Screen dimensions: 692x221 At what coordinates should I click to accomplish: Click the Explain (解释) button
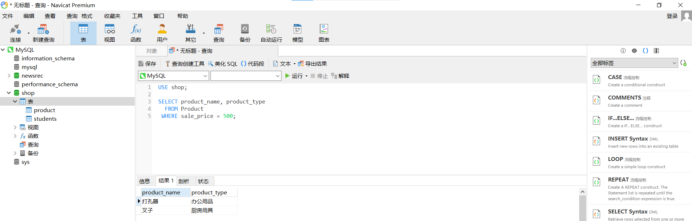point(340,76)
